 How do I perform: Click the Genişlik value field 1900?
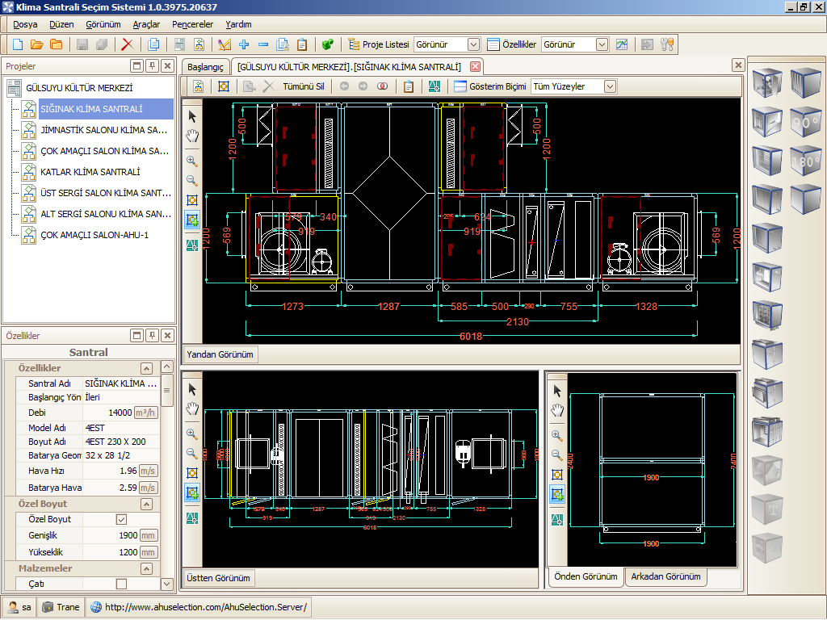(x=111, y=536)
